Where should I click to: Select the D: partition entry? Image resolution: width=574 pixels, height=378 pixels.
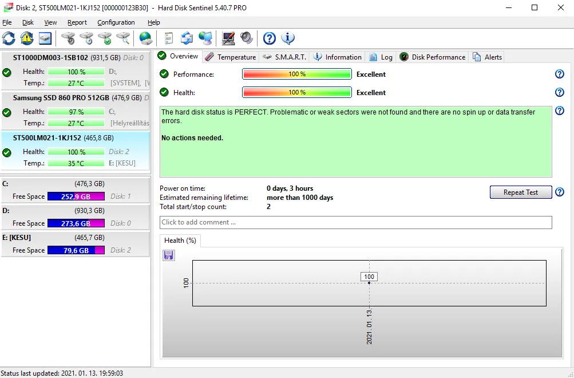[x=76, y=217]
